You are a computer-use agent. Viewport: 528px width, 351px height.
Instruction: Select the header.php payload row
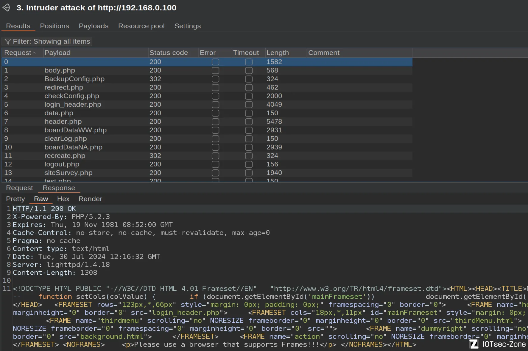coord(207,122)
